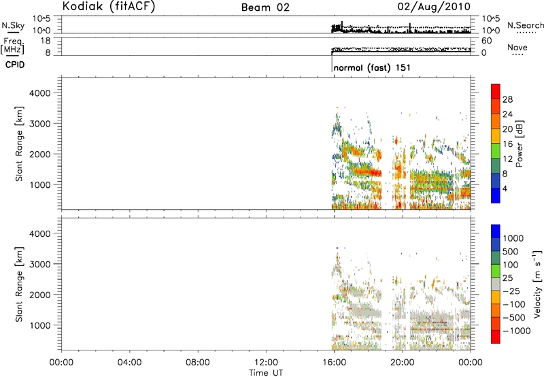Click the '20:00' time axis label
The width and height of the screenshot is (544, 377).
(x=403, y=363)
